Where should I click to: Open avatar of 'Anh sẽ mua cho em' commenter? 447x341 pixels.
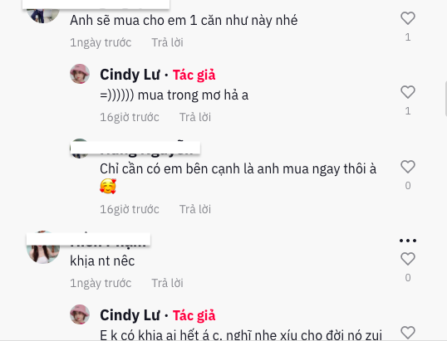[43, 15]
